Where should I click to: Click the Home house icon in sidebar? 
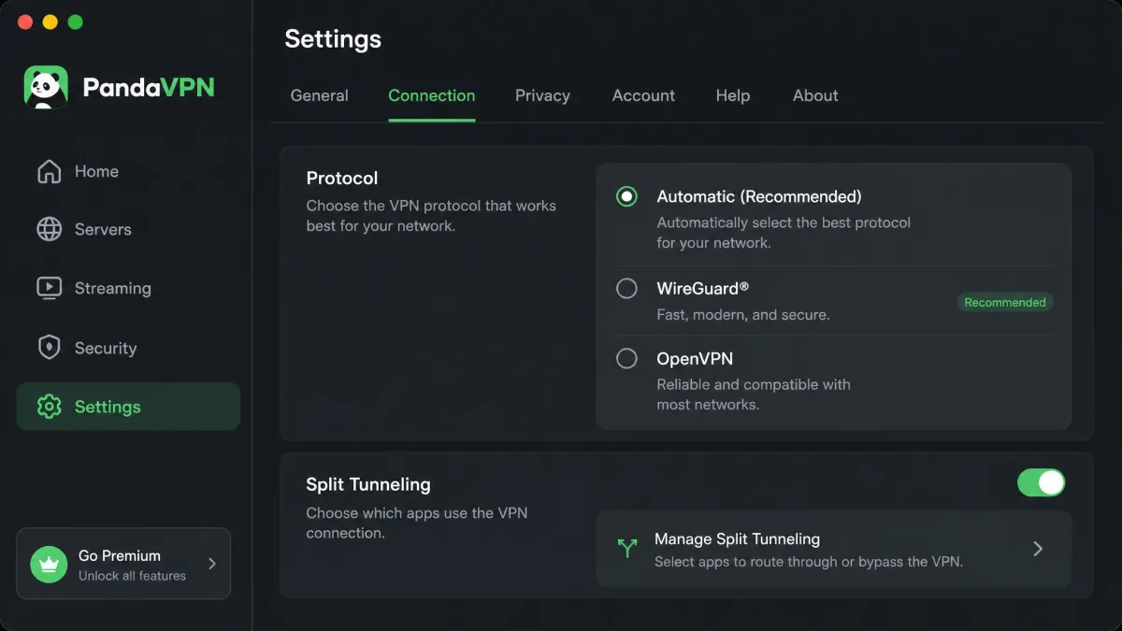point(49,171)
